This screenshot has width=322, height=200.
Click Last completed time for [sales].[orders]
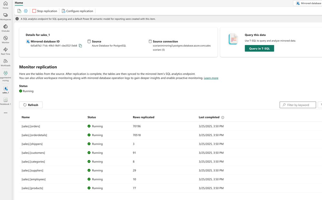coord(211,126)
